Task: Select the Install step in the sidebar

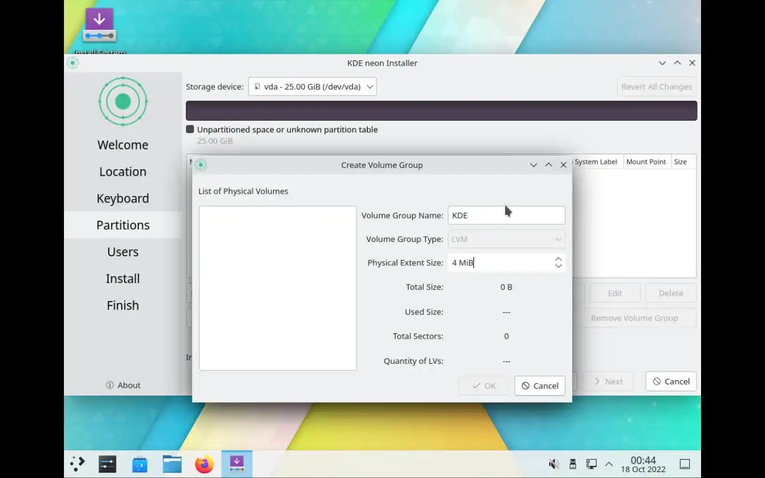Action: pyautogui.click(x=123, y=278)
